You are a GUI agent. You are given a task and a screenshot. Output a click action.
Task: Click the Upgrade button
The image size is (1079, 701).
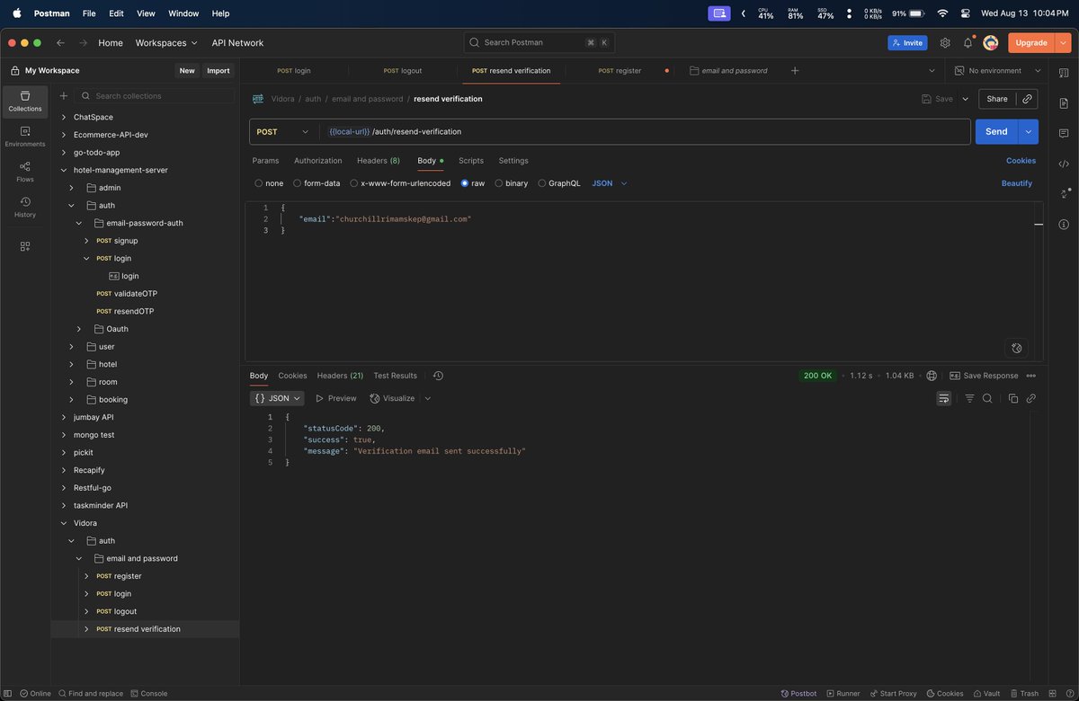(1031, 42)
